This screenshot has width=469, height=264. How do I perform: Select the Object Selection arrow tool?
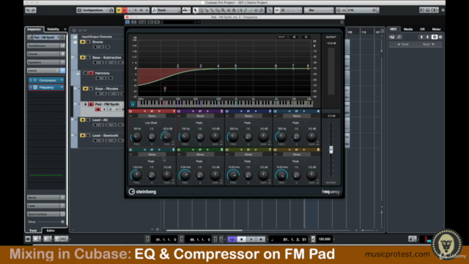(196, 10)
